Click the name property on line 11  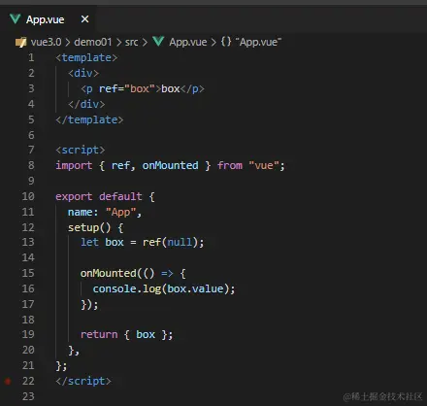[x=81, y=213]
